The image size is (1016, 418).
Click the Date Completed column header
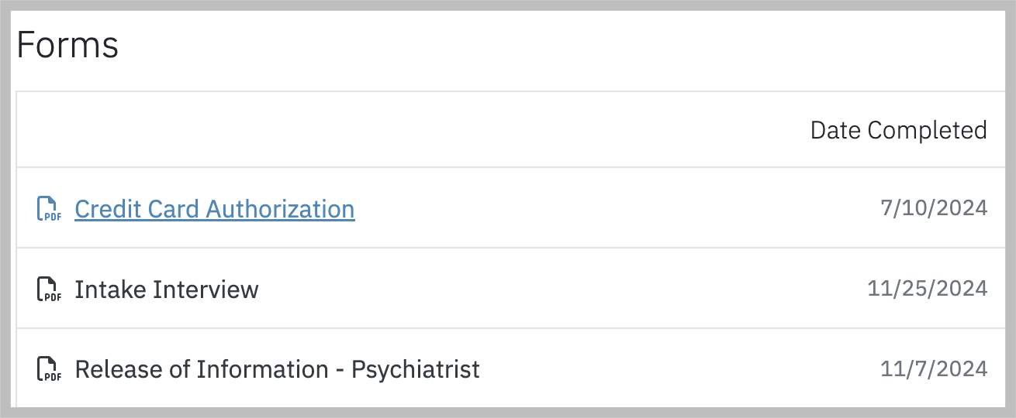click(x=899, y=130)
